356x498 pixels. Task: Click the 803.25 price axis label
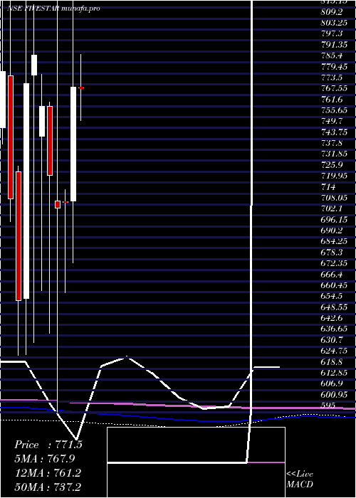click(335, 23)
